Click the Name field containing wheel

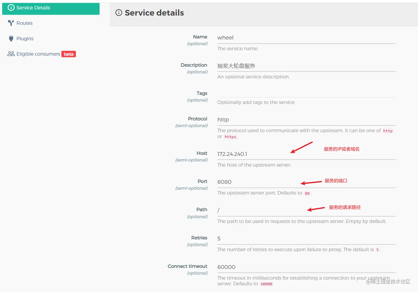(306, 38)
